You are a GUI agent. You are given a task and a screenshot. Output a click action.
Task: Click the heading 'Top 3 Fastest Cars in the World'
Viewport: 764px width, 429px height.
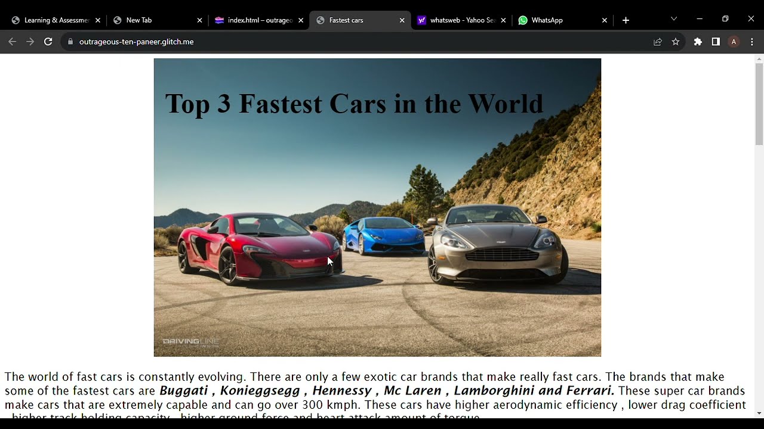tap(354, 104)
